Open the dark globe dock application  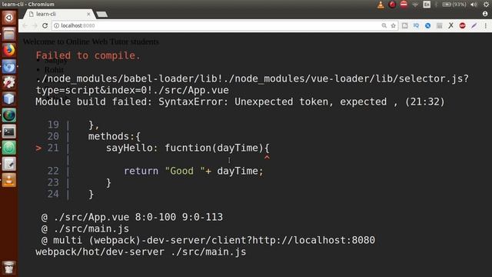tap(9, 115)
